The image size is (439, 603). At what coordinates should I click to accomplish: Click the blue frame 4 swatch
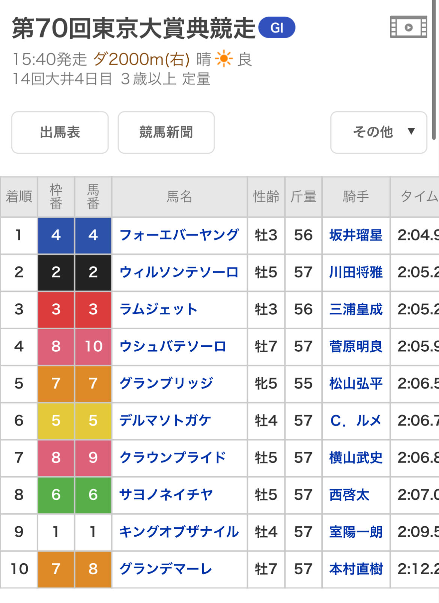(56, 235)
